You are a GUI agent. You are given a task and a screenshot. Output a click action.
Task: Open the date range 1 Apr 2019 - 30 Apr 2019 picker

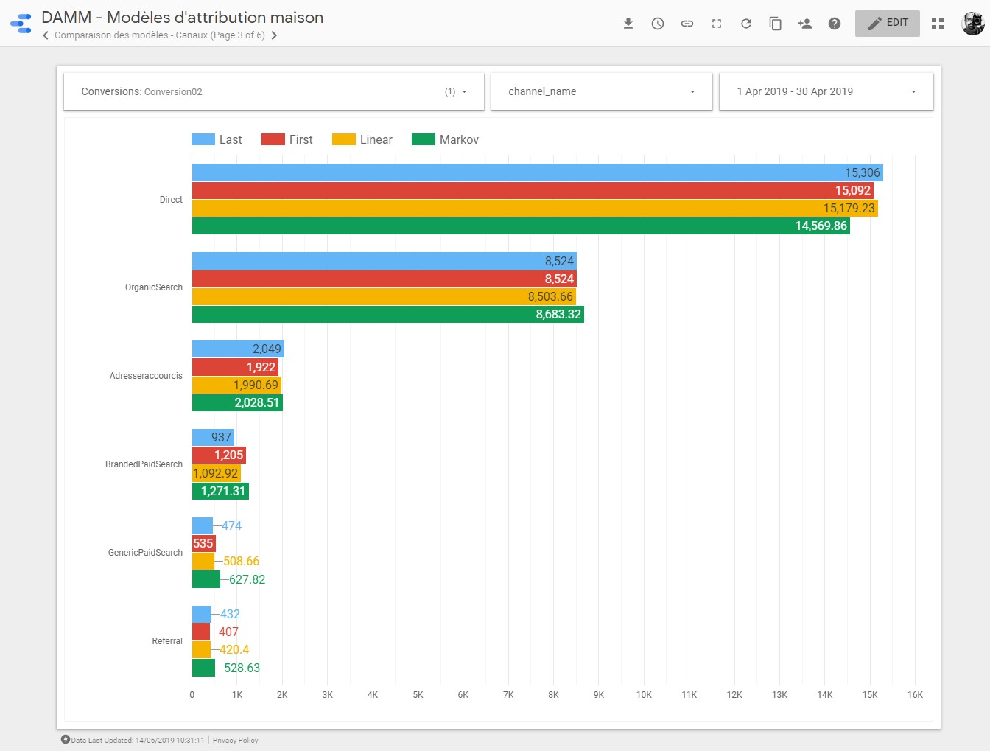[x=826, y=91]
